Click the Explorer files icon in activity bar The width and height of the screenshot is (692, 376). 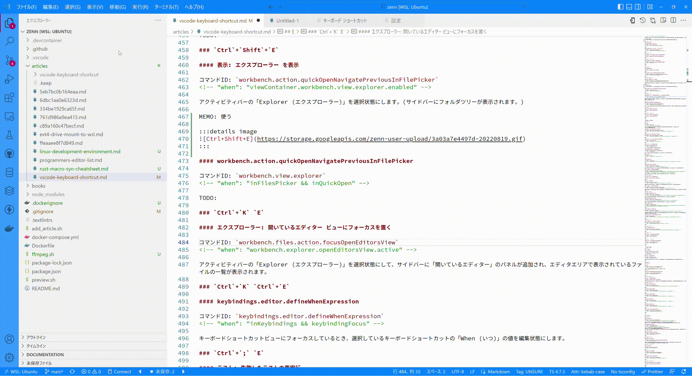coord(9,23)
